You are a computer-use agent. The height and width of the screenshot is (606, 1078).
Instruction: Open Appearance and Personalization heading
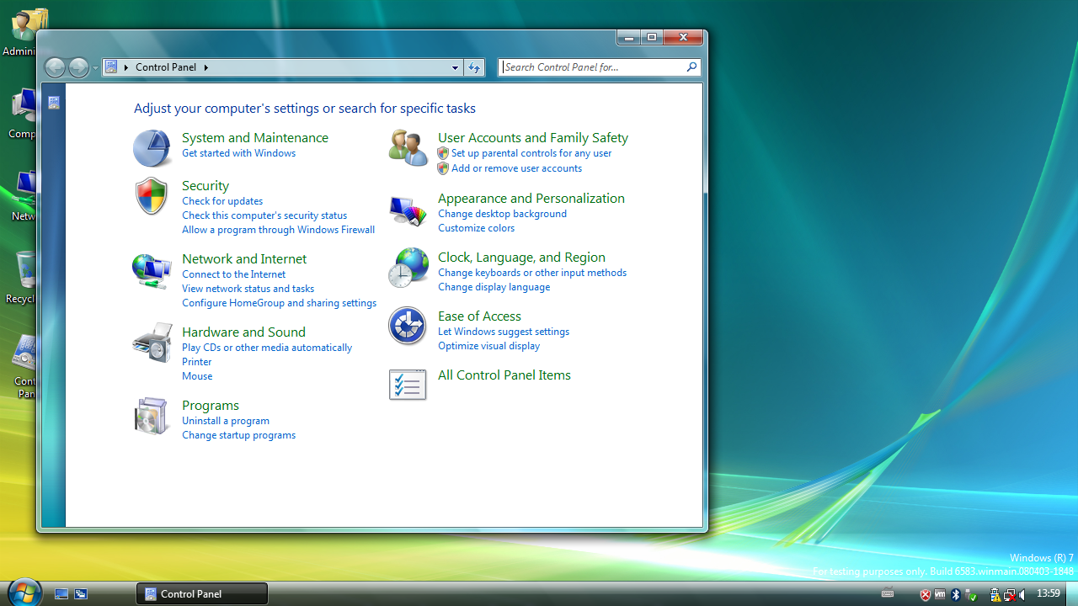tap(531, 198)
